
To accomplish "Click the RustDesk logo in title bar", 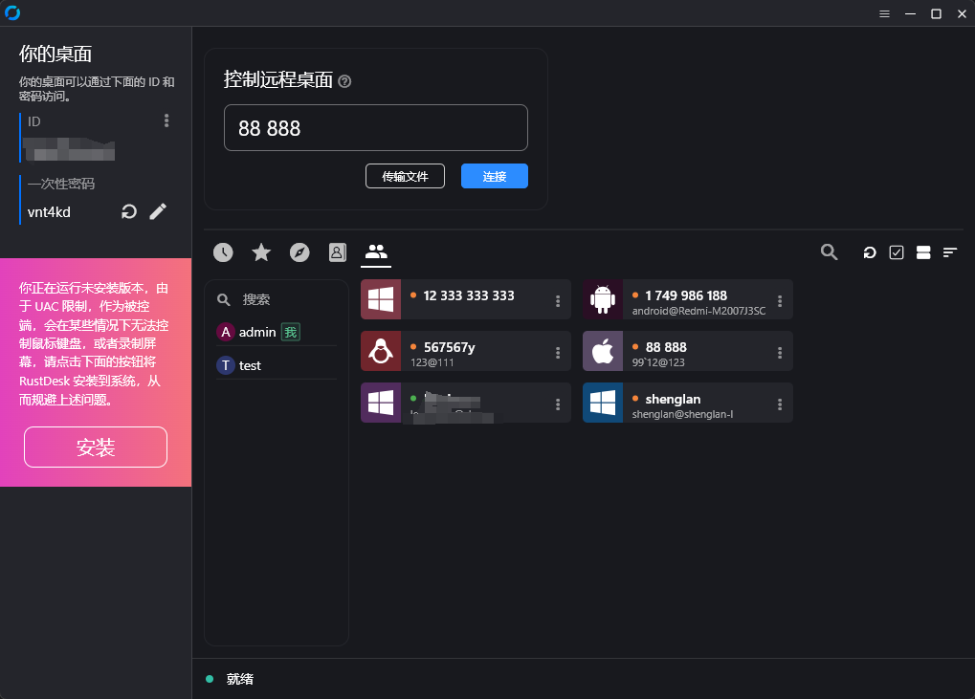I will [12, 13].
